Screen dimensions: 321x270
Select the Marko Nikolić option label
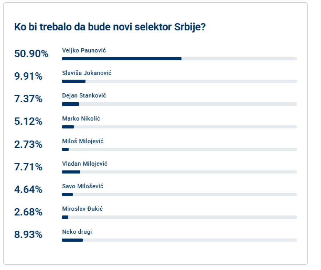coord(81,118)
